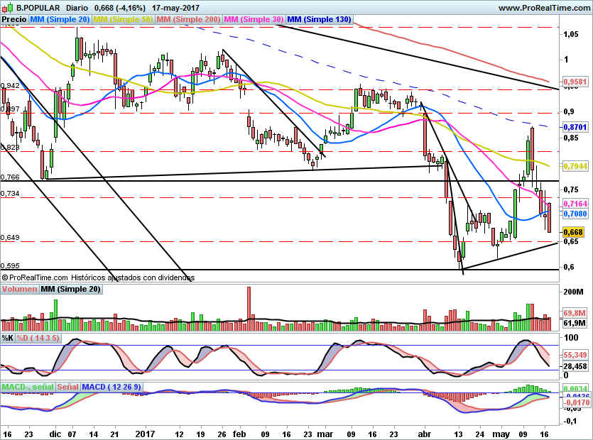This screenshot has width=593, height=440.
Task: Click the Volumen indicator label
Action: click(19, 289)
